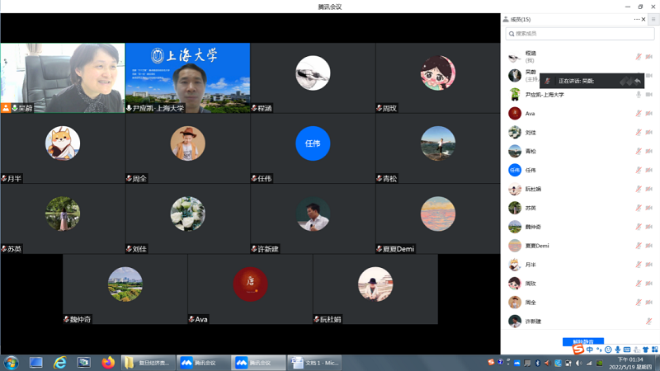Screen dimensions: 660x371
Task: Close the 成员 members panel
Action: coord(643,19)
